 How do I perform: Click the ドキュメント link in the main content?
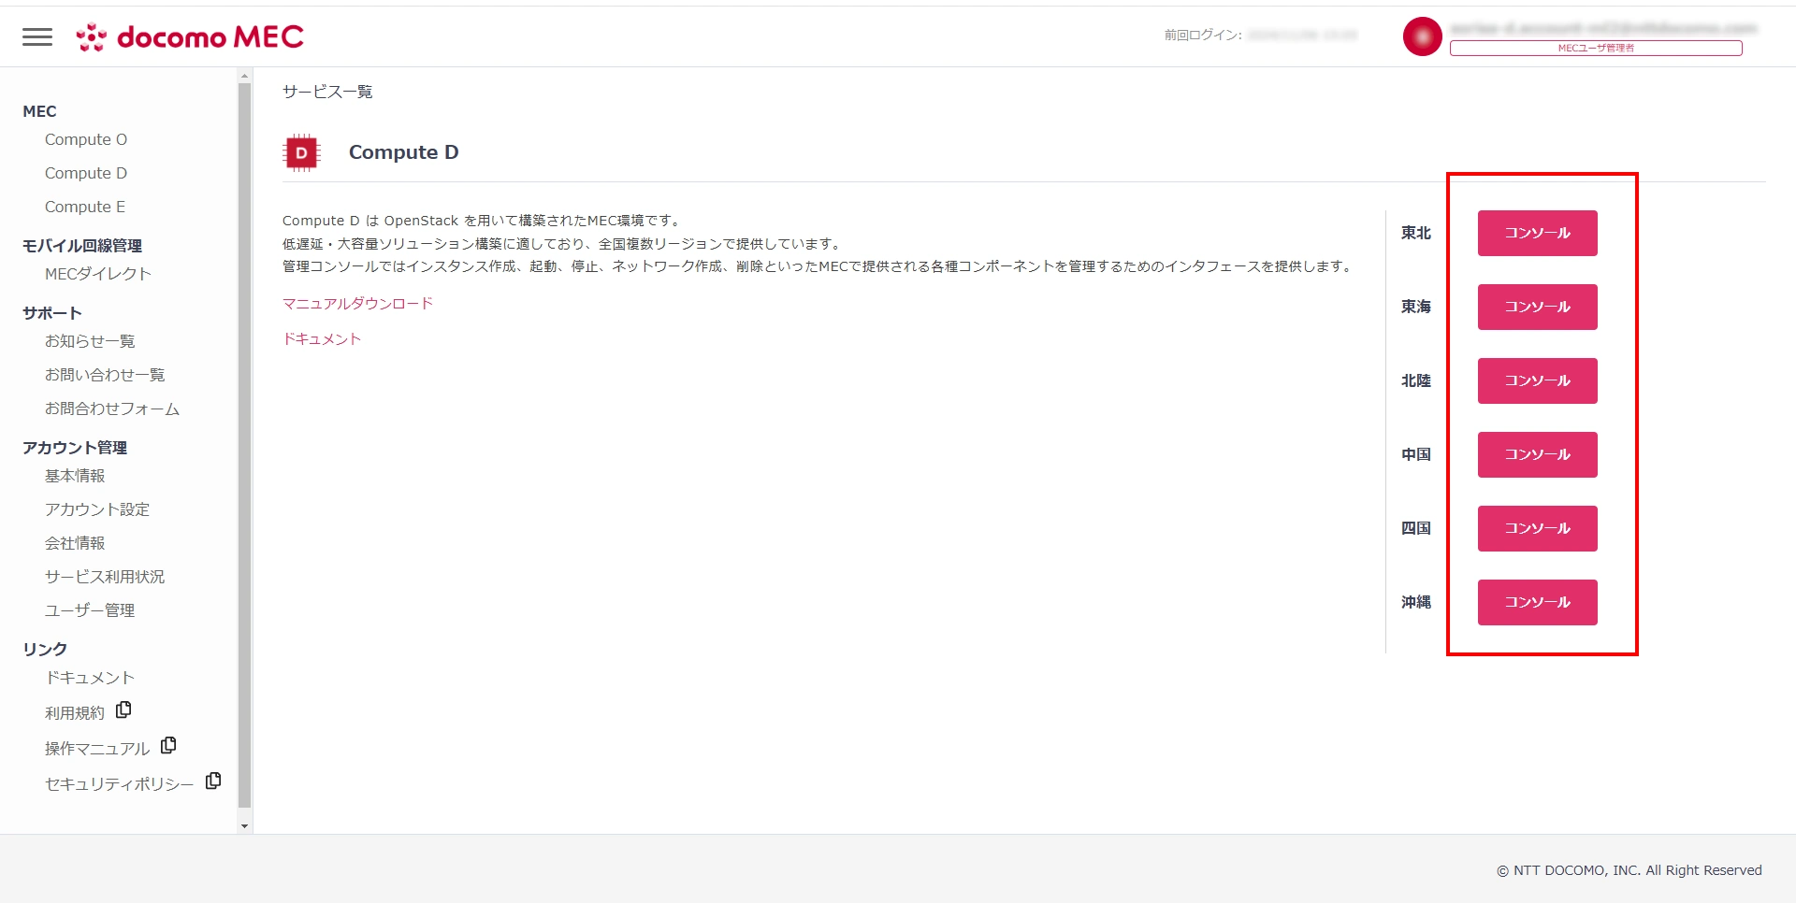coord(322,339)
